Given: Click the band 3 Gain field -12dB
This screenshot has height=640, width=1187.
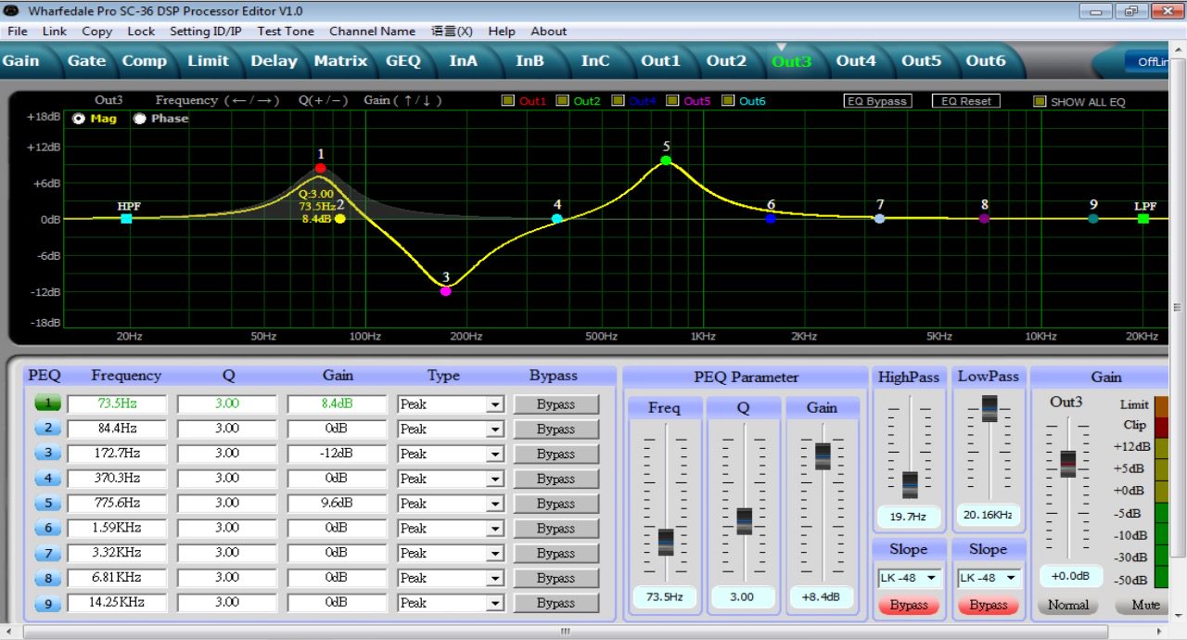Looking at the screenshot, I should [337, 454].
